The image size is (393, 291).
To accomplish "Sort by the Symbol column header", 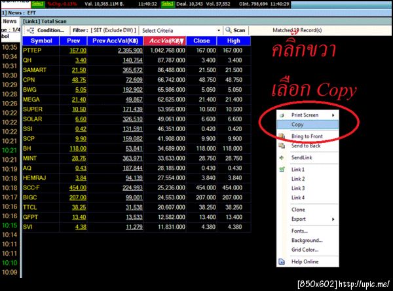I will [x=41, y=41].
